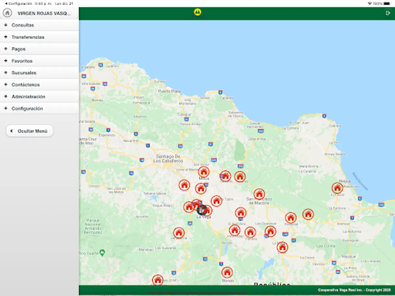Tap the home icon beside the user name
Image resolution: width=395 pixels, height=296 pixels.
click(7, 13)
